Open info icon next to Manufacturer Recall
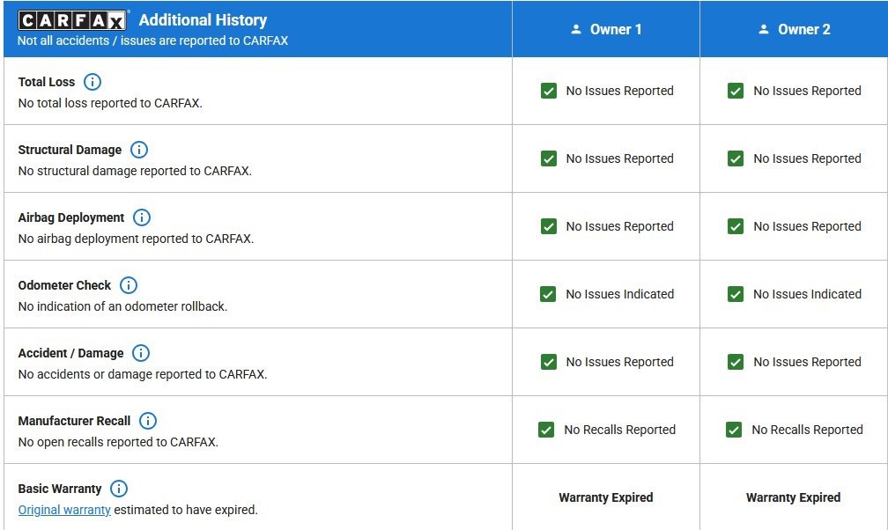888x530 pixels. click(x=148, y=421)
